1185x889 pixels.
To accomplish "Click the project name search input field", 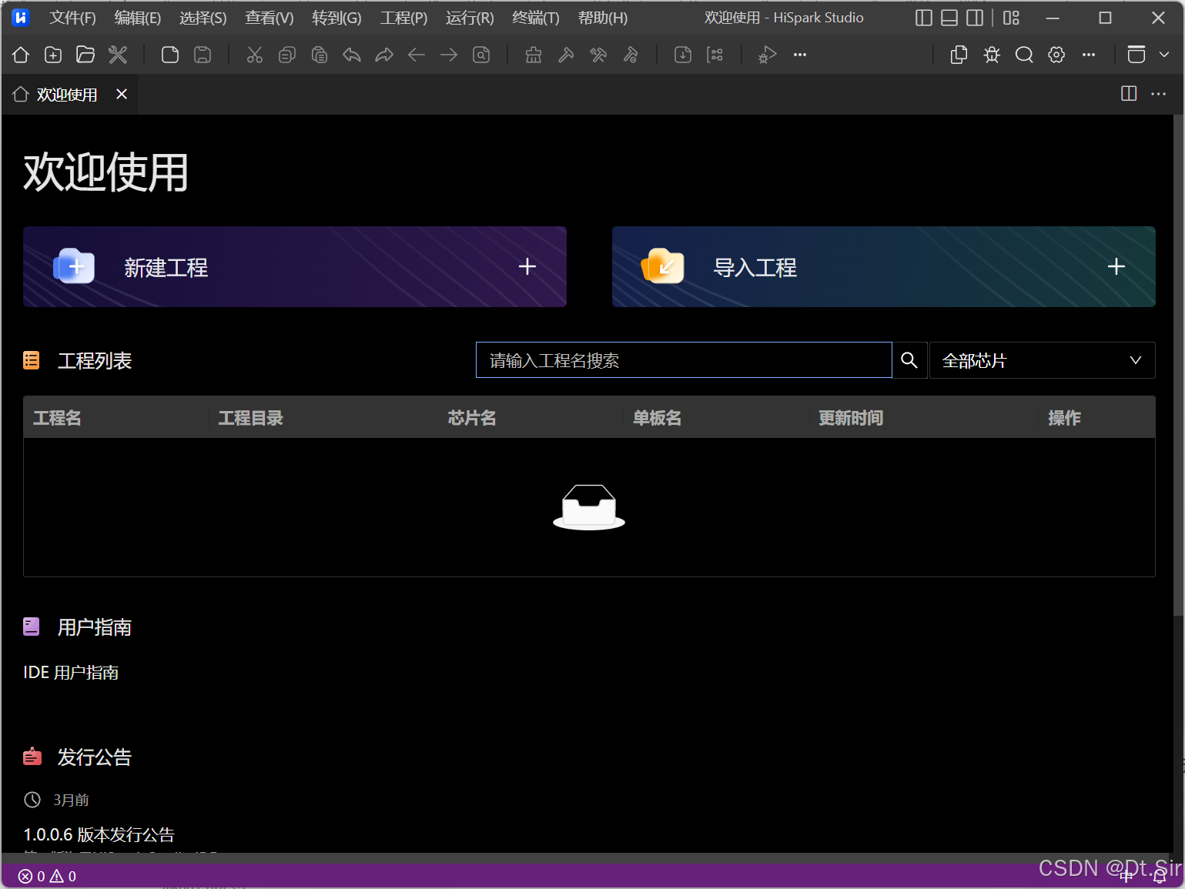I will (x=684, y=360).
